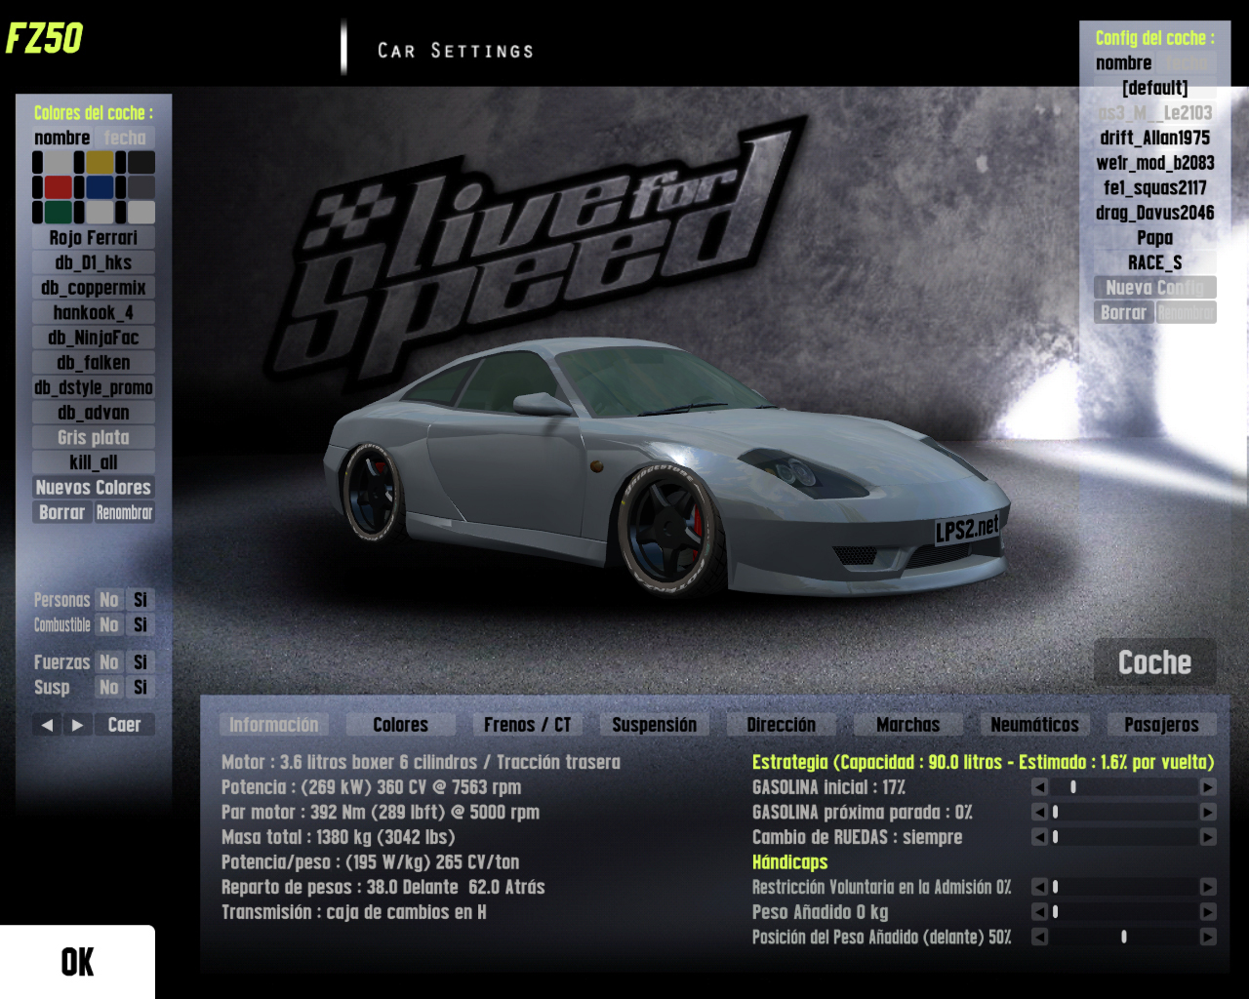Select the Dirección tab
Viewport: 1249px width, 999px height.
coord(781,725)
